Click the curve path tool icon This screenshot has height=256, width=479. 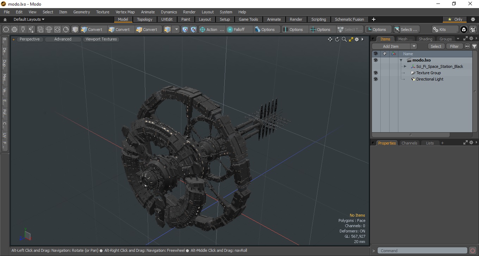point(32,30)
